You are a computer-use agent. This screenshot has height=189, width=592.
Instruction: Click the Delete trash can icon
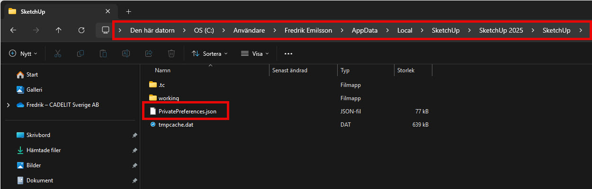(x=171, y=54)
